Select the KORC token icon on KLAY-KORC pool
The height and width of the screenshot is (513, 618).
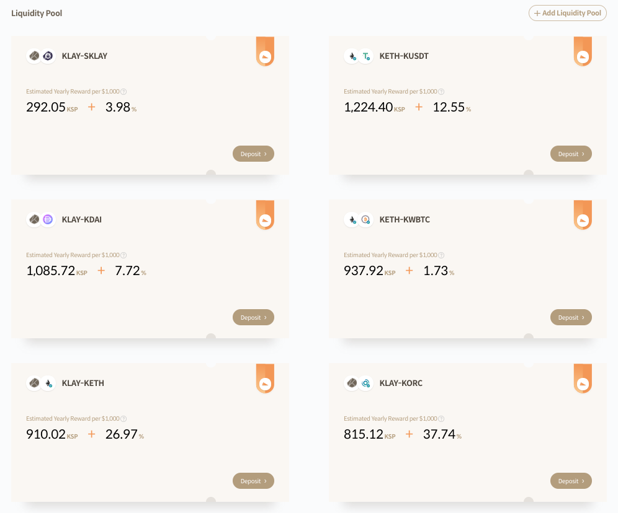coord(365,383)
